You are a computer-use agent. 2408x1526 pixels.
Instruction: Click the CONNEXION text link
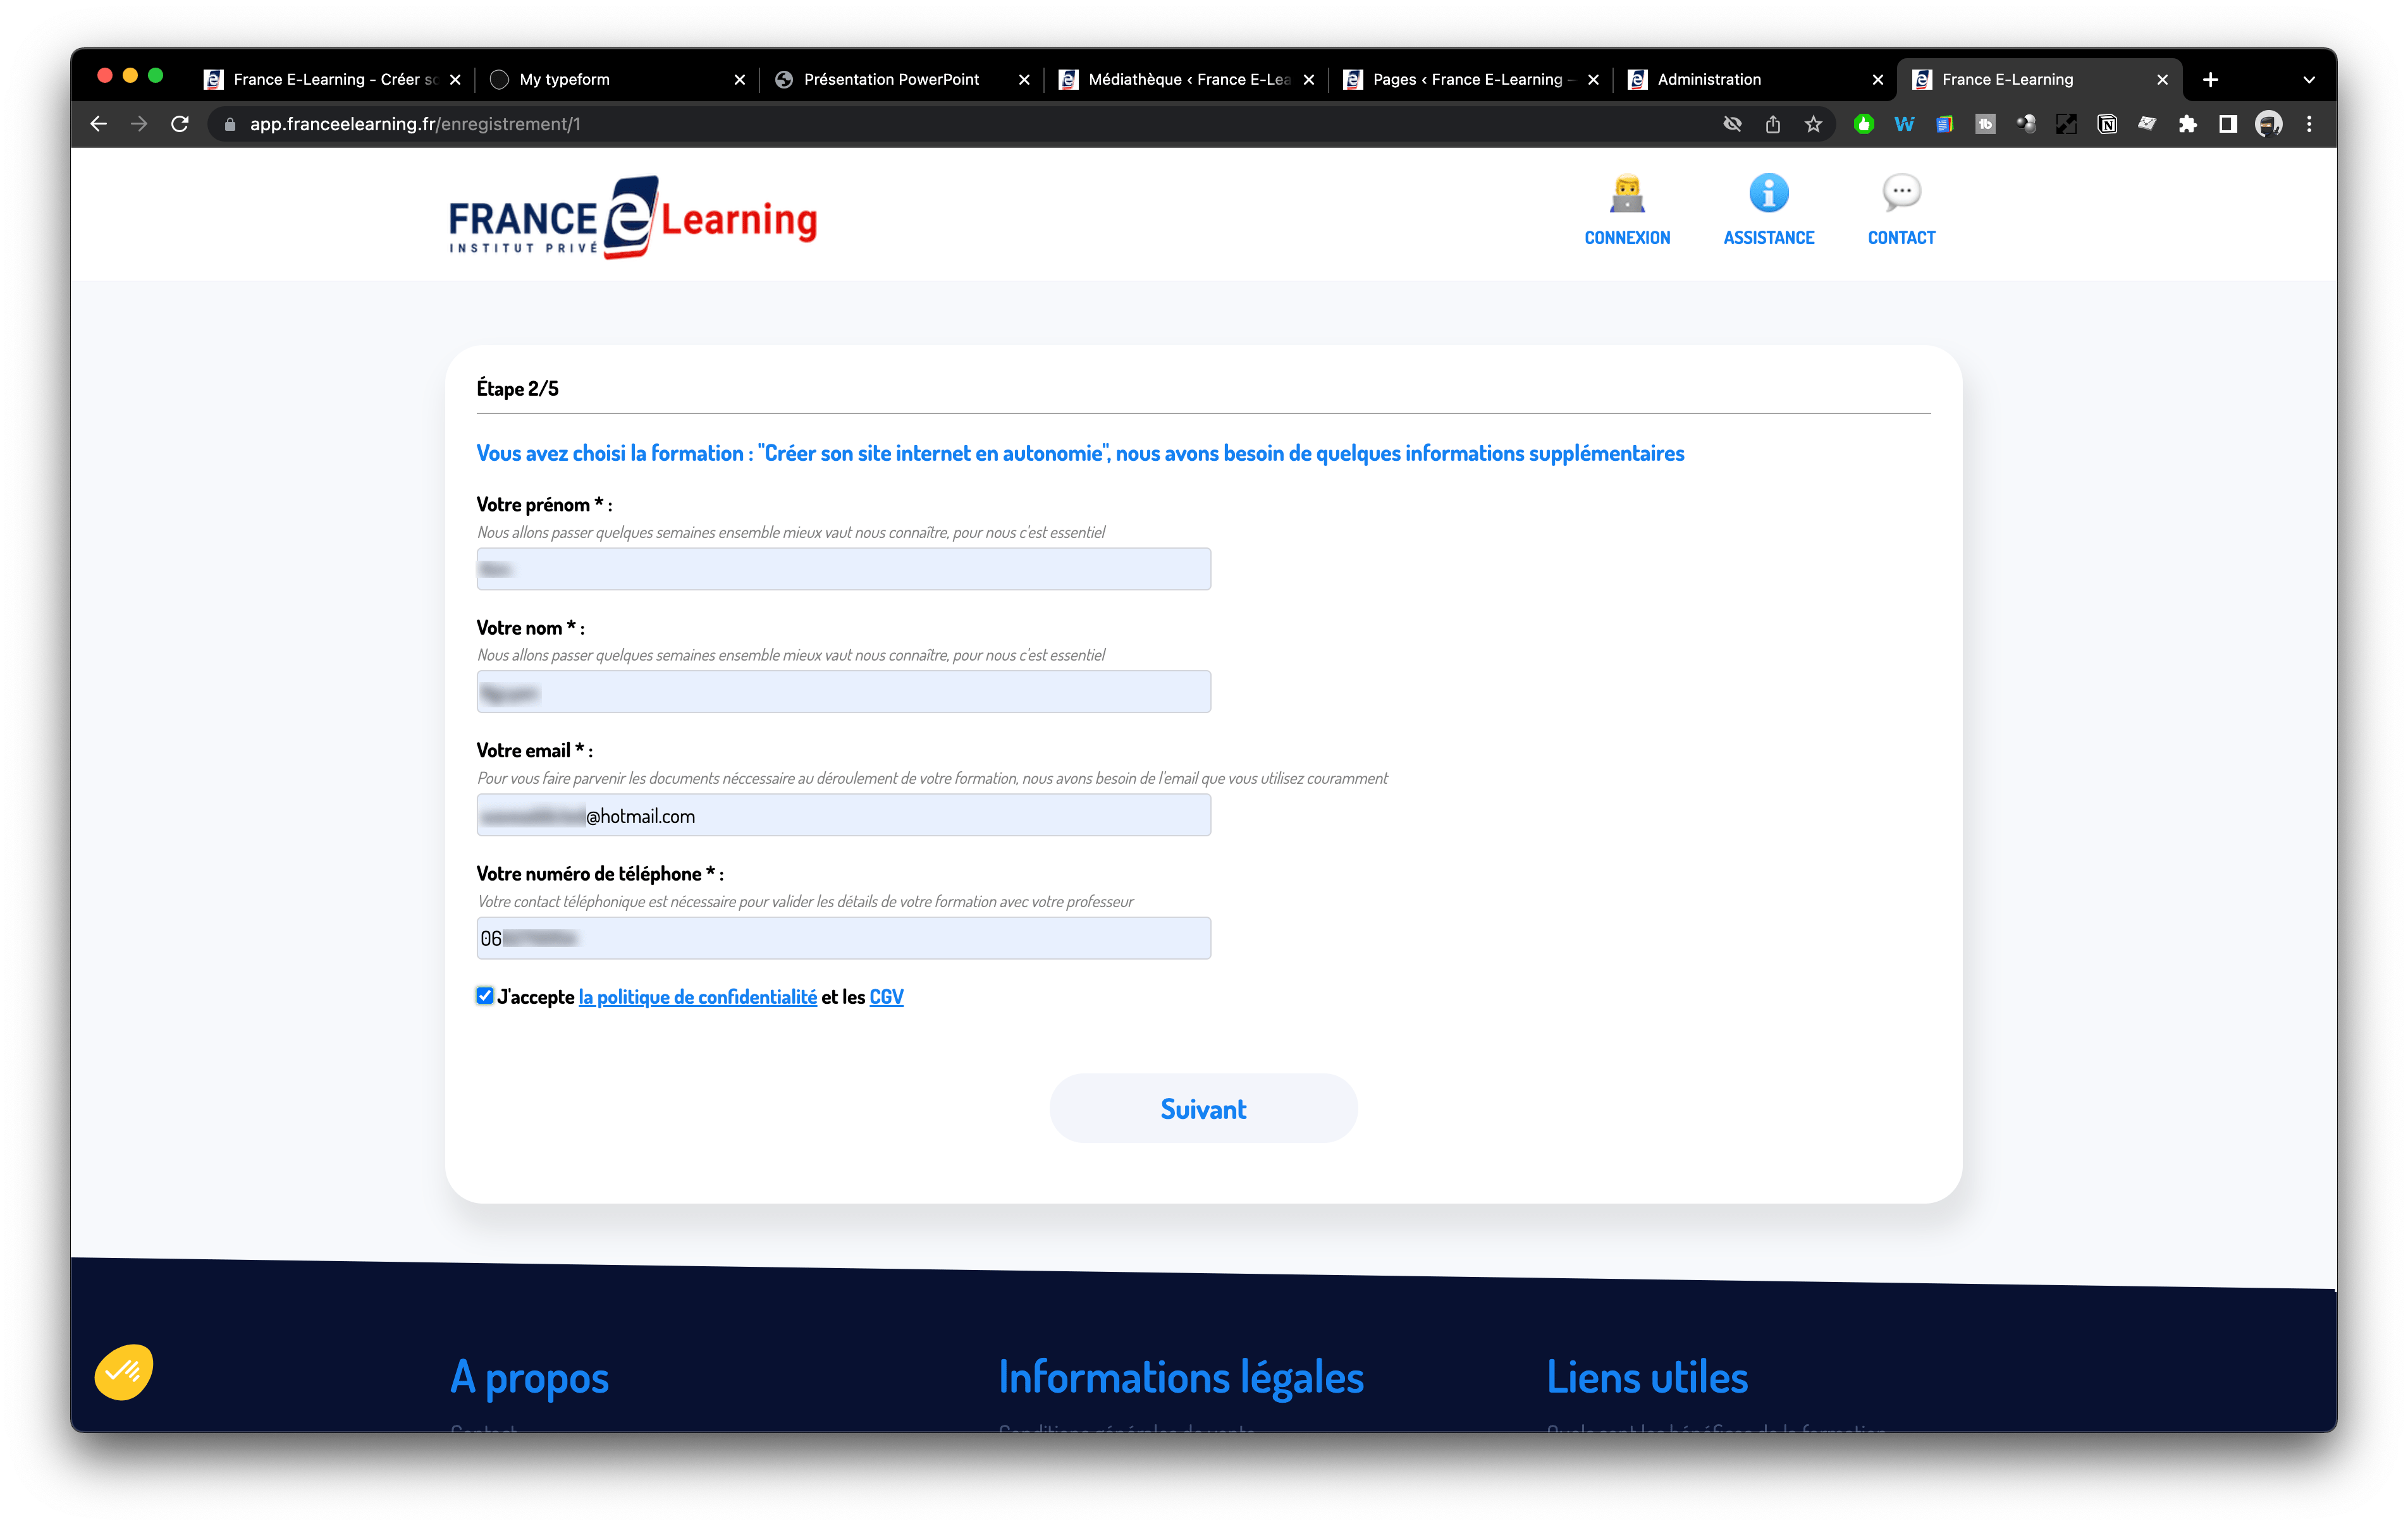coord(1627,237)
